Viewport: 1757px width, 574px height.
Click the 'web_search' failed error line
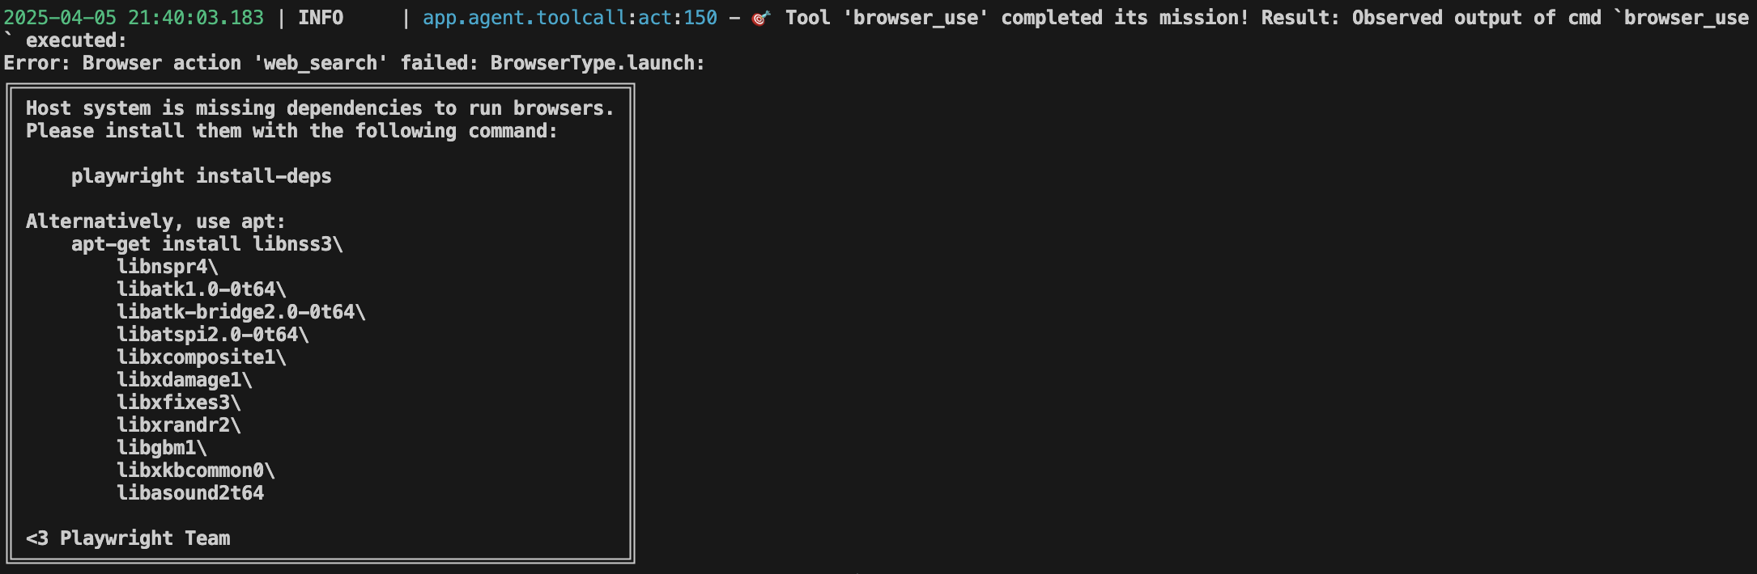pos(355,63)
